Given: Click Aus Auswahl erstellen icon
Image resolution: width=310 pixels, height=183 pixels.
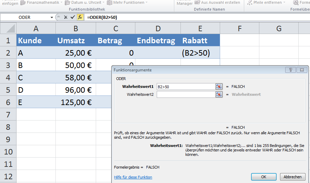Looking at the screenshot, I should (x=197, y=3).
